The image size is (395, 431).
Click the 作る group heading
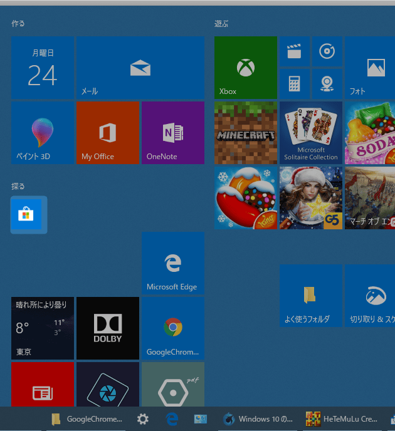pos(18,24)
